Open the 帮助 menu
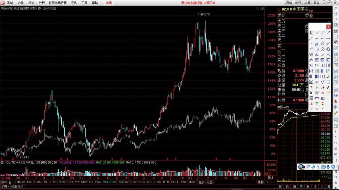This screenshot has width=339, height=190. (x=95, y=3)
